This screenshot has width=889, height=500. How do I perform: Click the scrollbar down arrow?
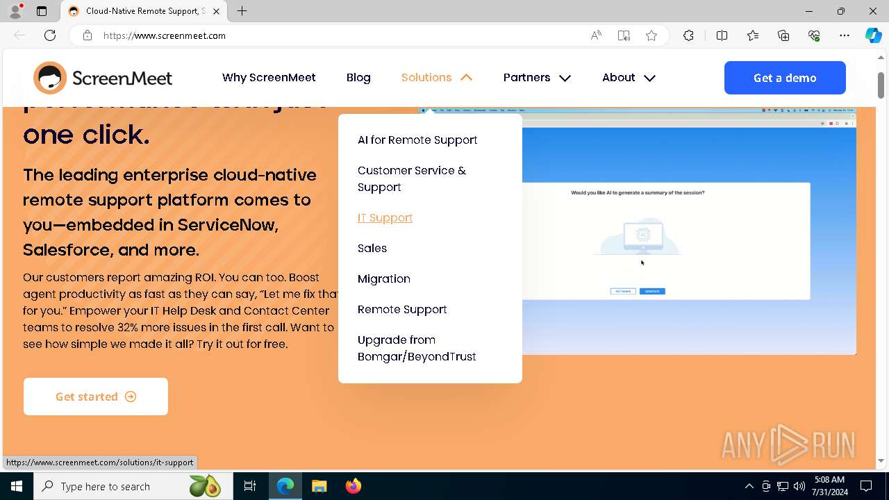881,460
